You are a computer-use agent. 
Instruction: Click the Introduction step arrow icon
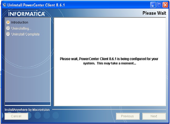[8, 22]
